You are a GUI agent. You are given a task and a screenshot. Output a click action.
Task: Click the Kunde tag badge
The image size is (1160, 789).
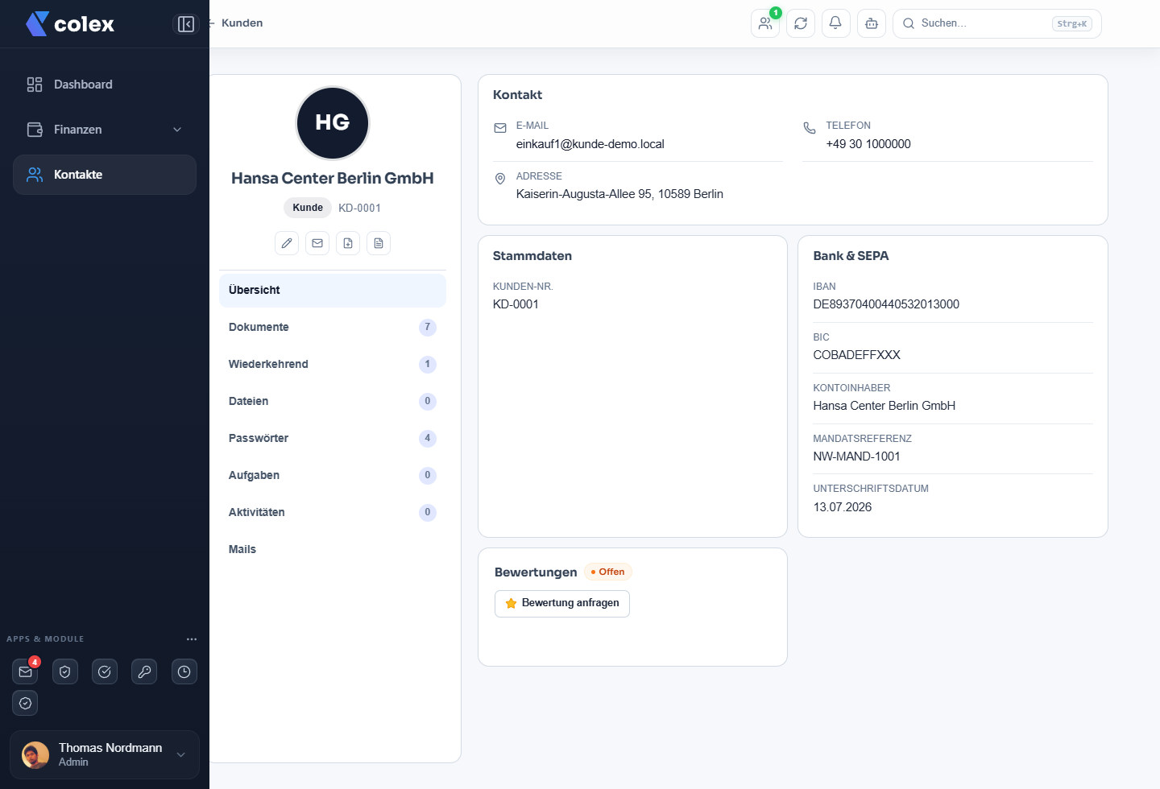coord(308,208)
